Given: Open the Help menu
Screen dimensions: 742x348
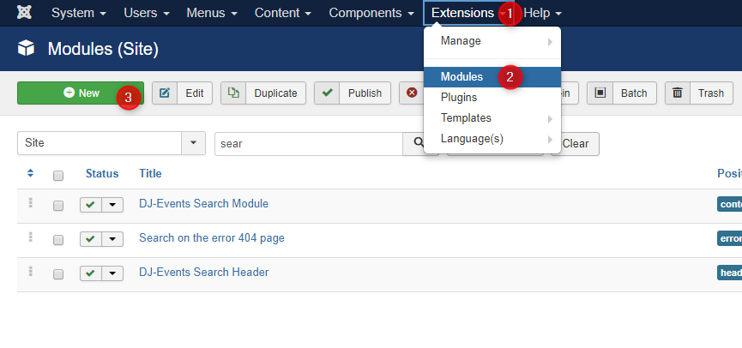Looking at the screenshot, I should (x=543, y=13).
